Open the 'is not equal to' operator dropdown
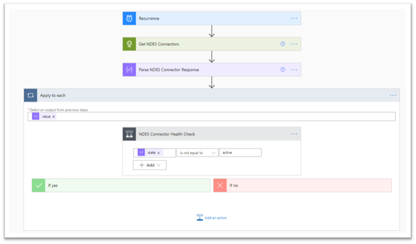 pos(197,153)
